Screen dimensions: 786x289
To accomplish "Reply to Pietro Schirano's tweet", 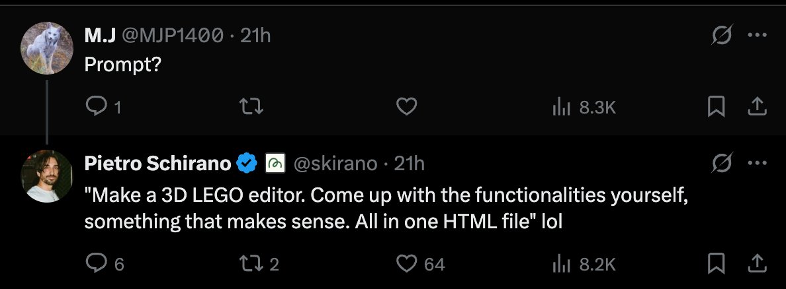I will 97,264.
